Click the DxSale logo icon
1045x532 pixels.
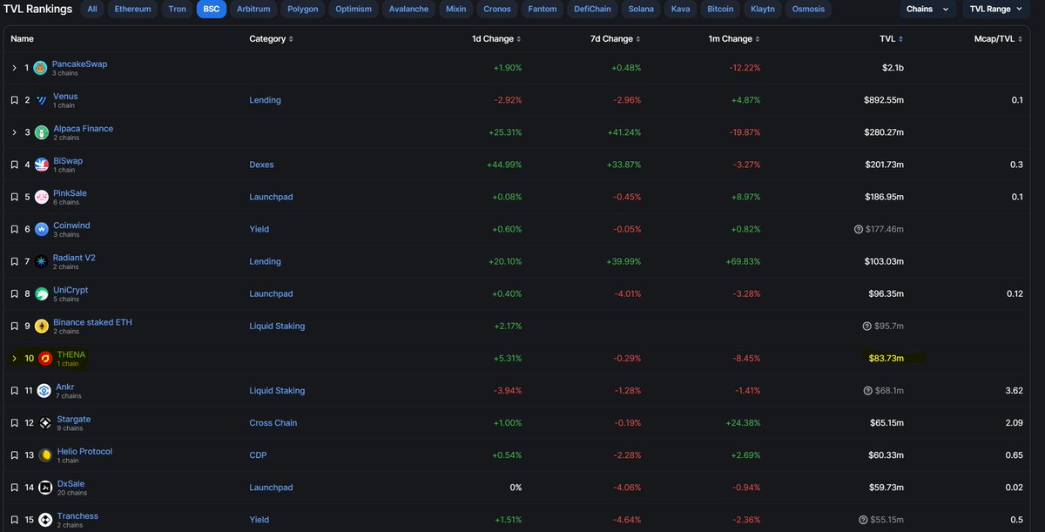(44, 488)
